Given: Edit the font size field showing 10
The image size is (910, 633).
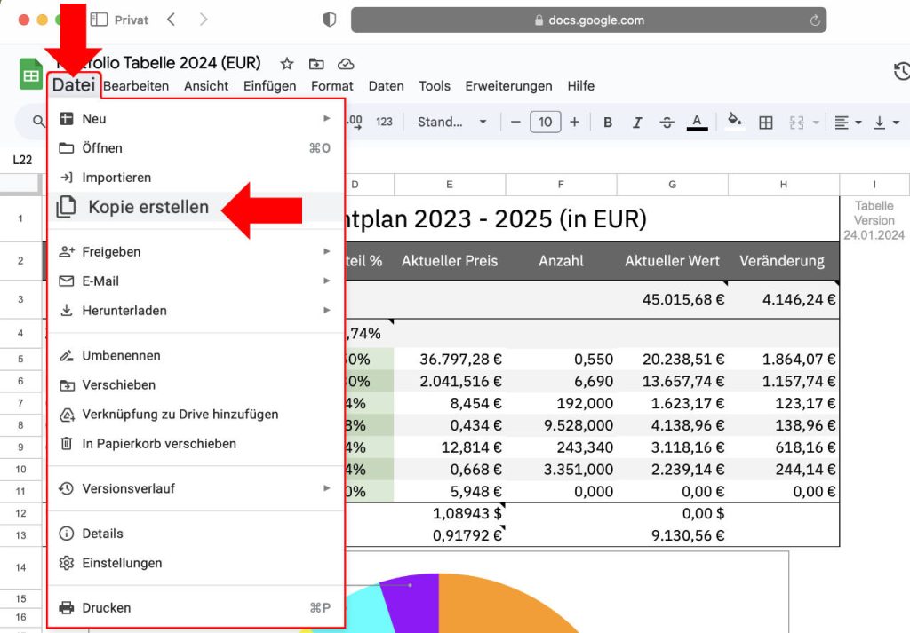Looking at the screenshot, I should coord(545,122).
